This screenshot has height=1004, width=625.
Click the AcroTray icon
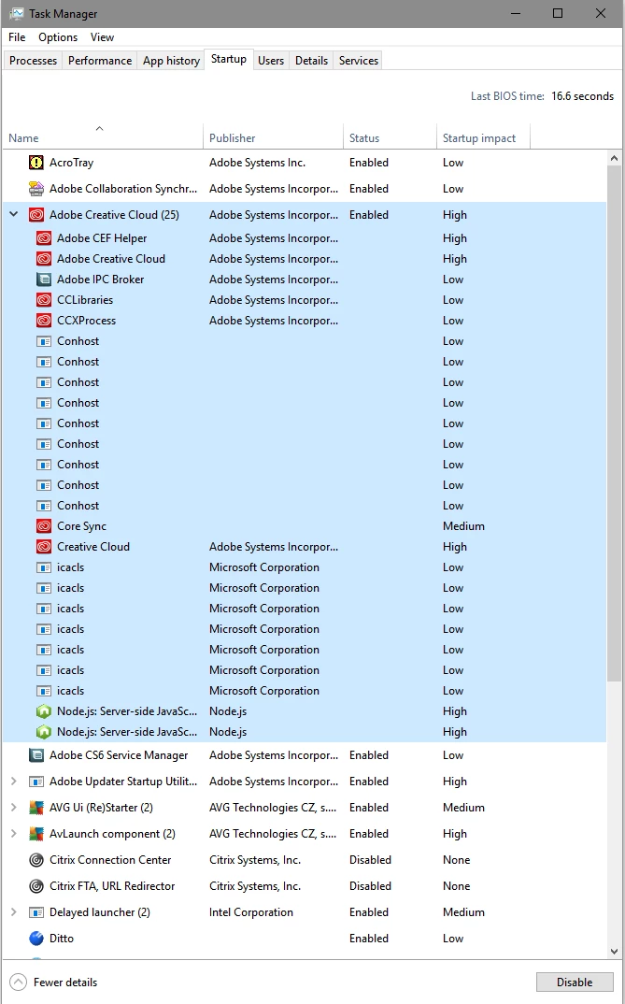tap(36, 163)
